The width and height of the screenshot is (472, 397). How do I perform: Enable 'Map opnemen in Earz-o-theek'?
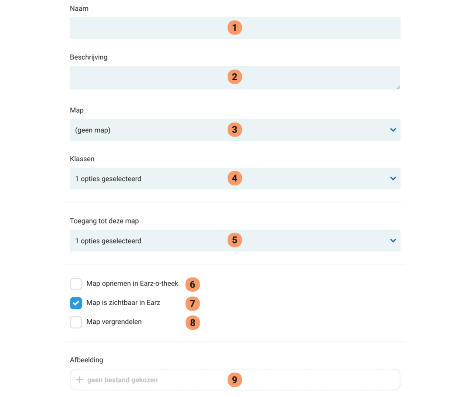point(76,284)
